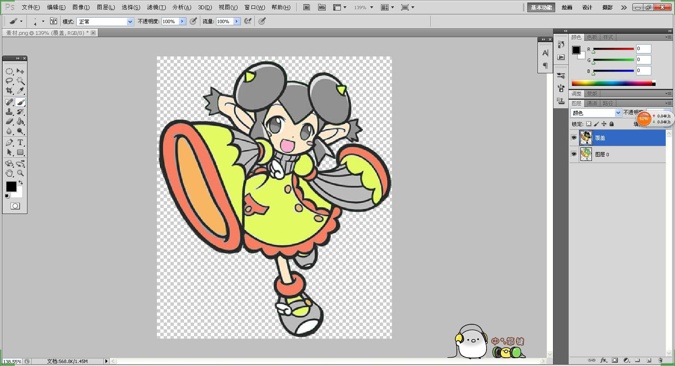Select the Move tool
The width and height of the screenshot is (675, 366).
click(20, 71)
